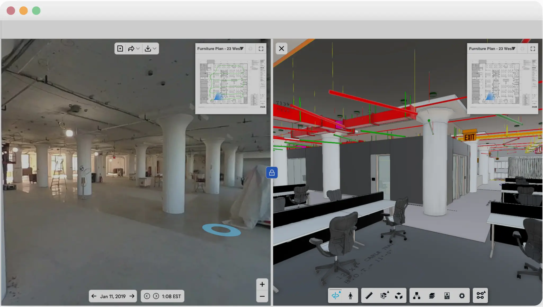Open the download options chevron
Screen dimensions: 543x307
[x=155, y=49]
